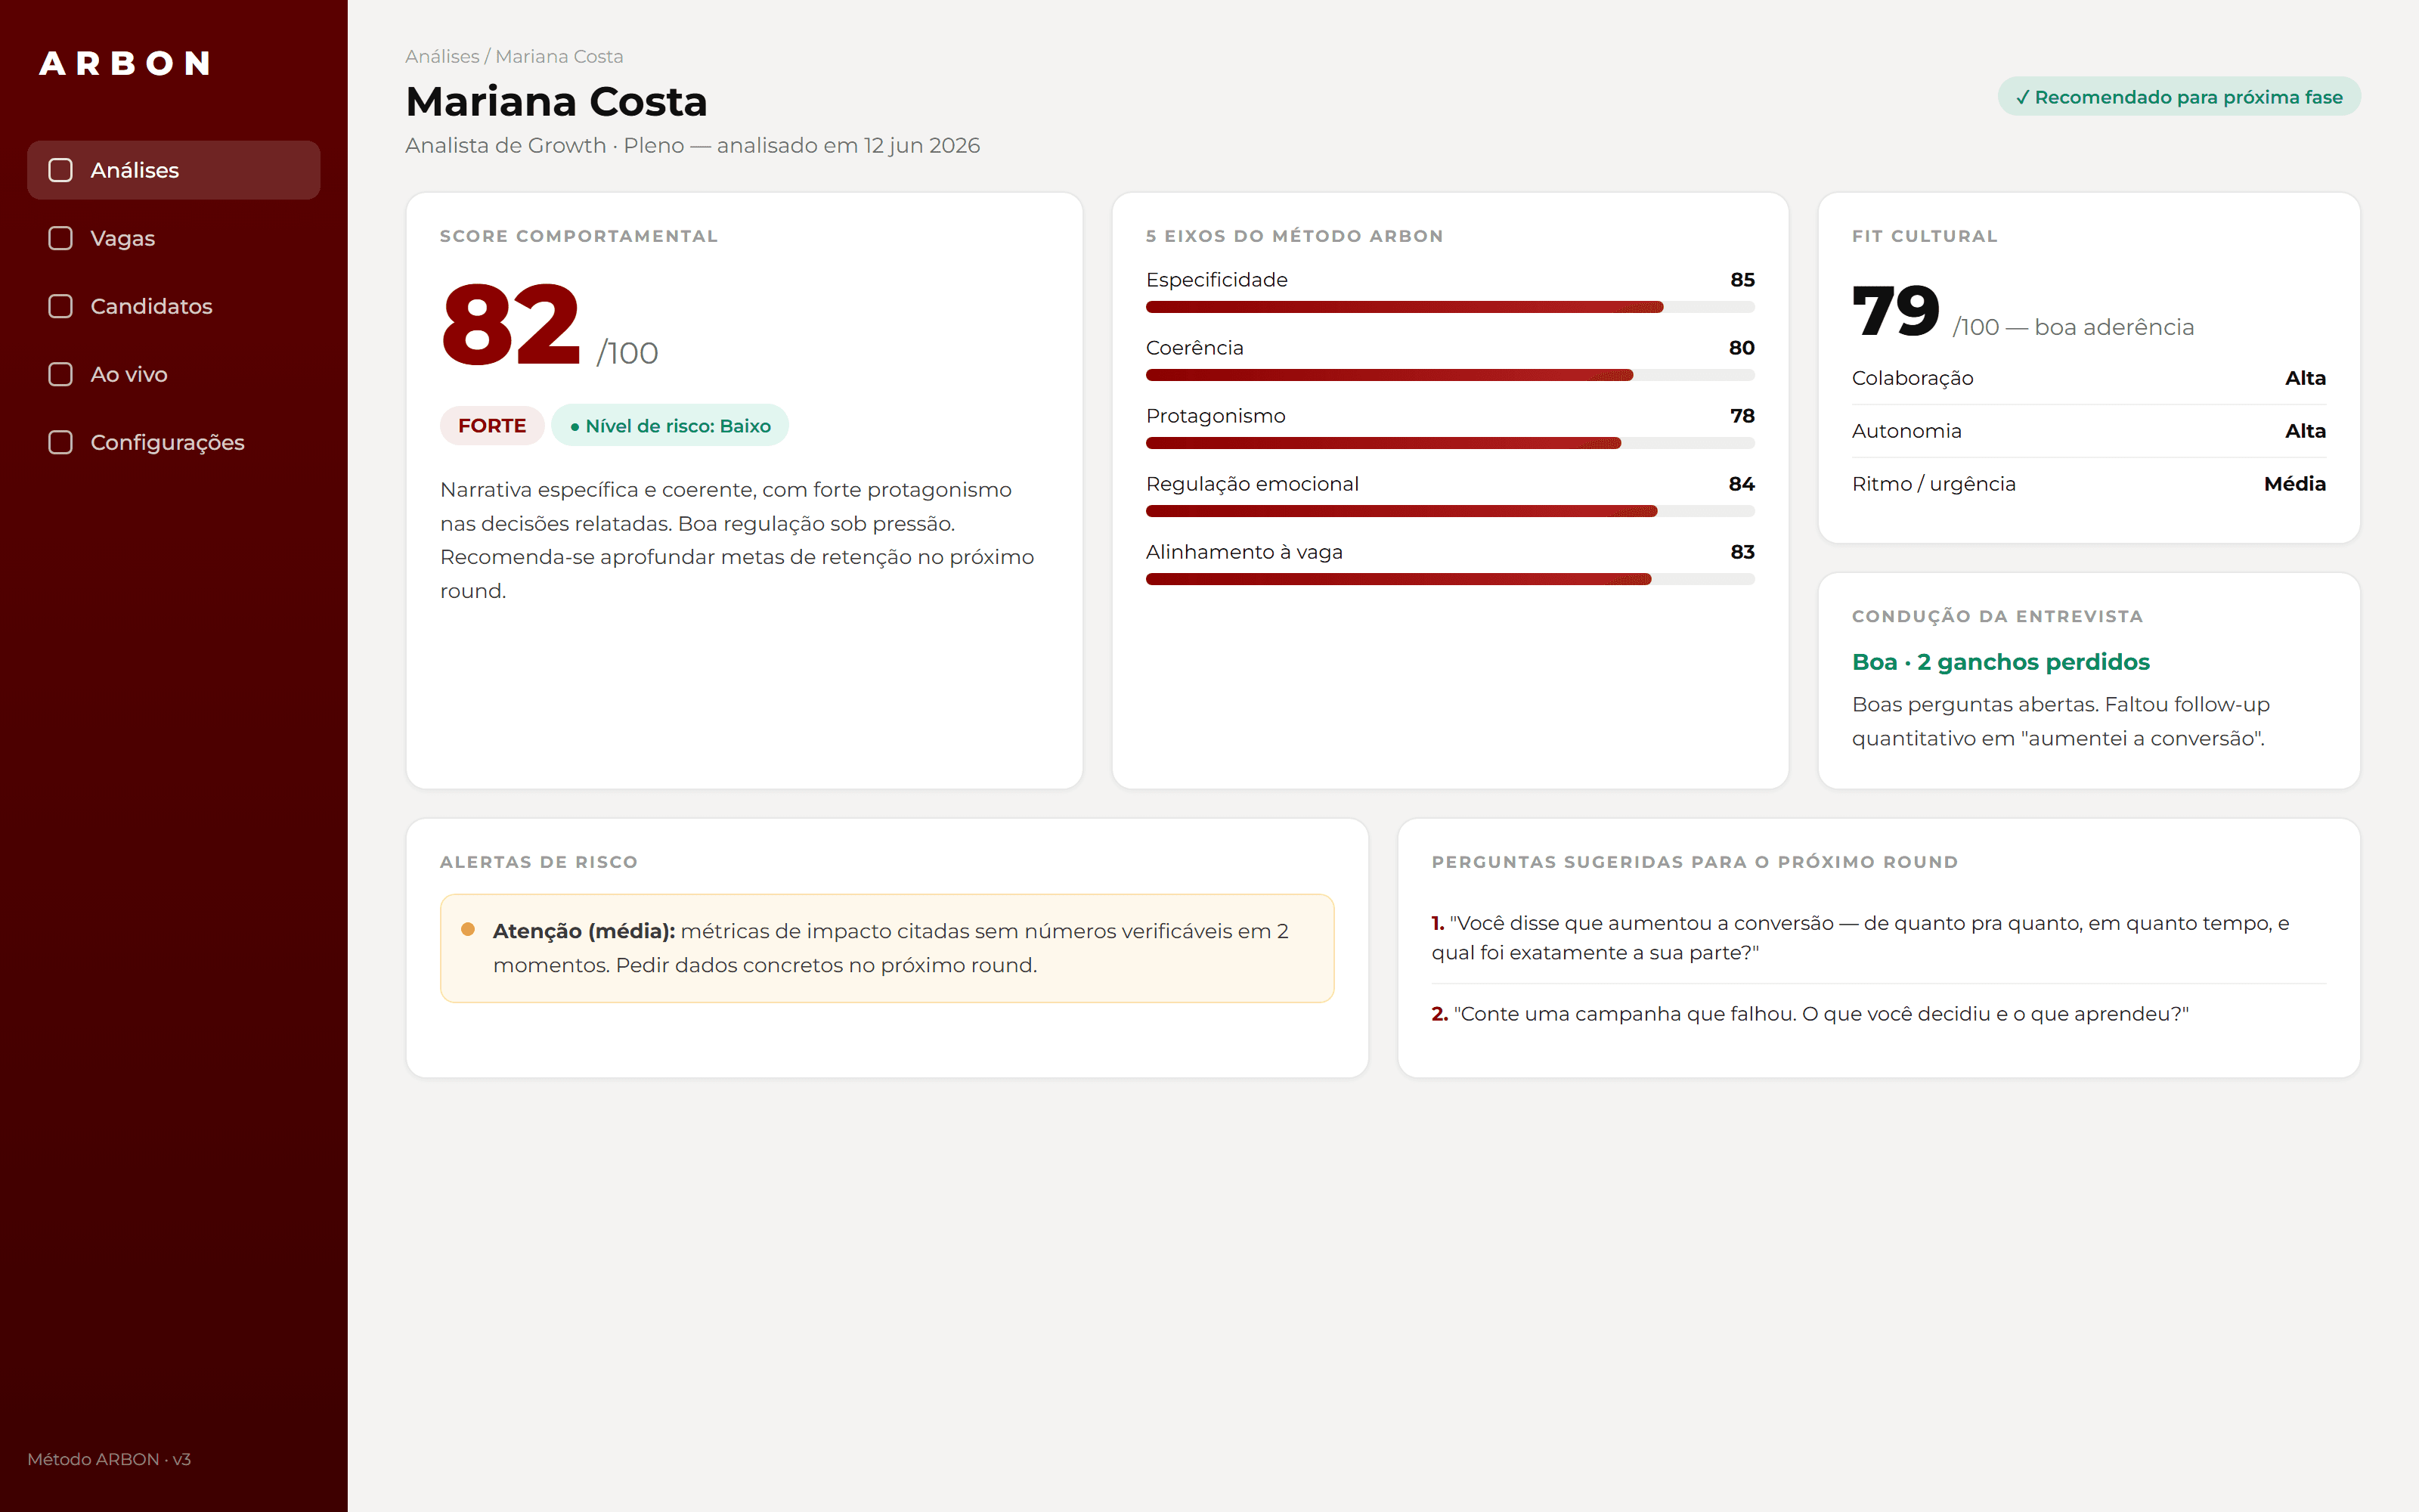Viewport: 2419px width, 1512px height.
Task: Select suggested question 1 about conversão
Action: pos(1879,937)
